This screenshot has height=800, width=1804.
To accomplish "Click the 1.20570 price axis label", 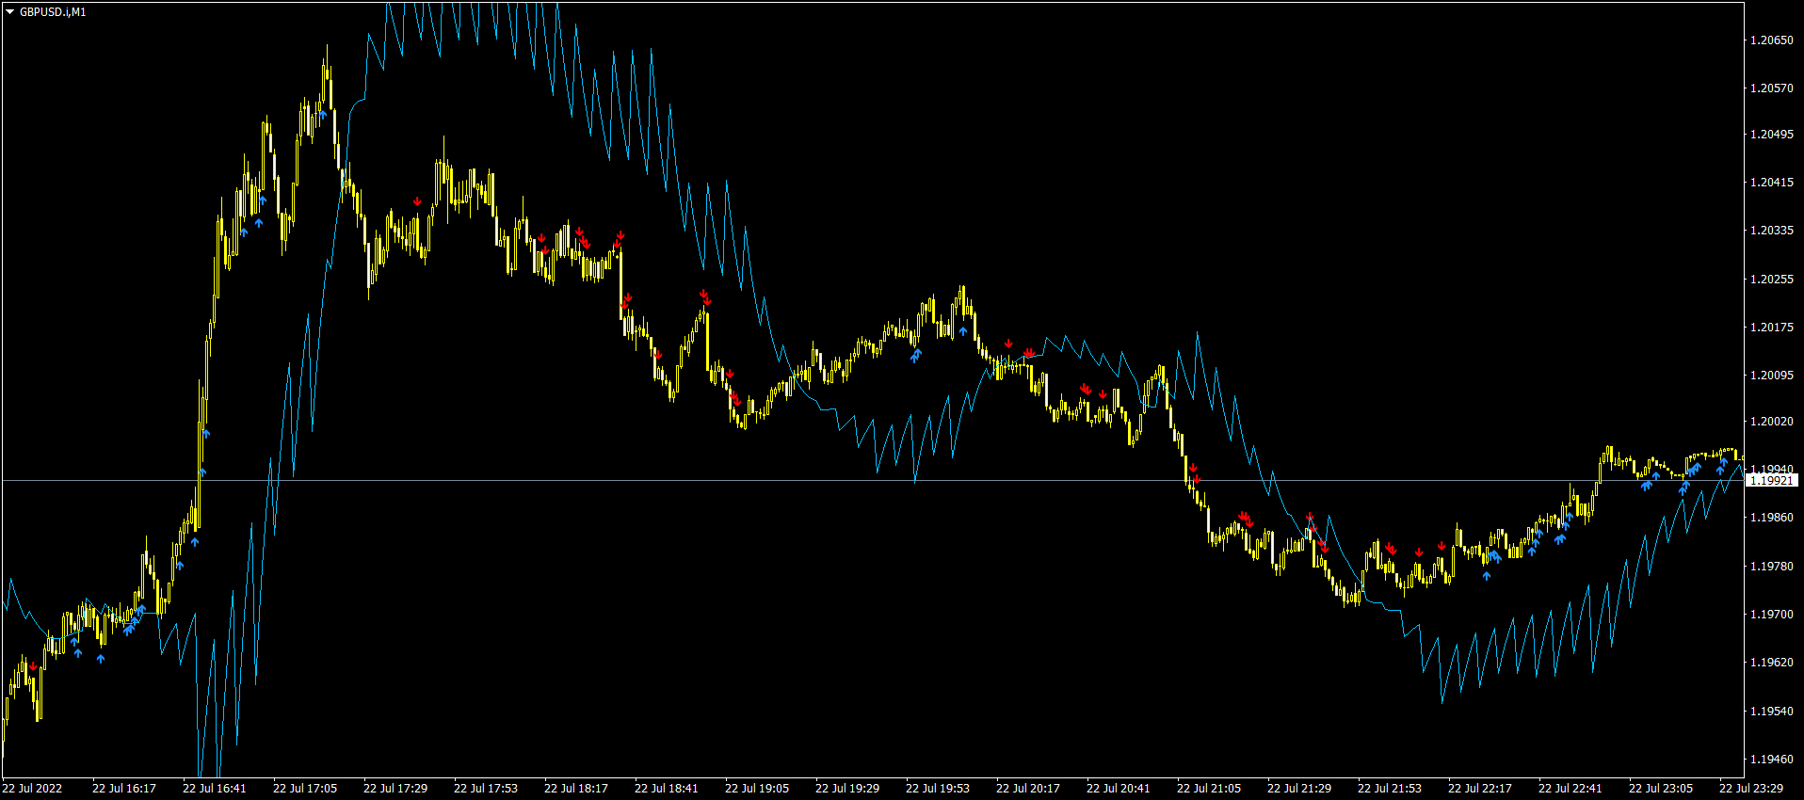I will tap(1772, 88).
